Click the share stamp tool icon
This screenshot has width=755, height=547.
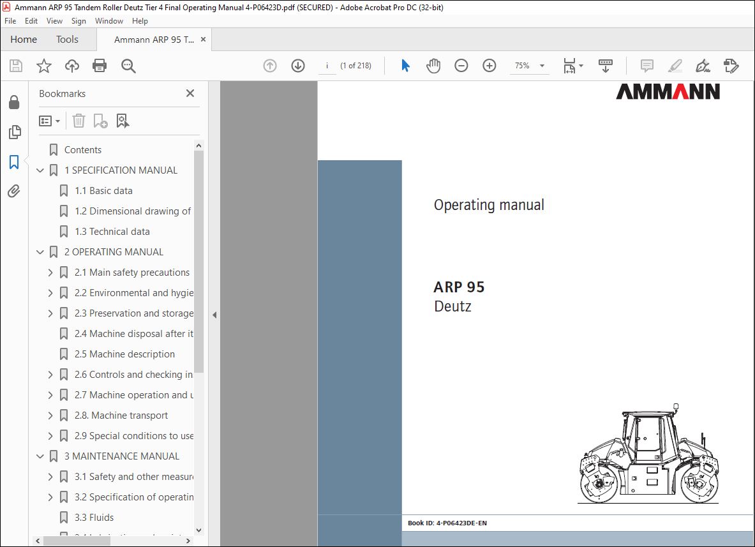point(731,66)
